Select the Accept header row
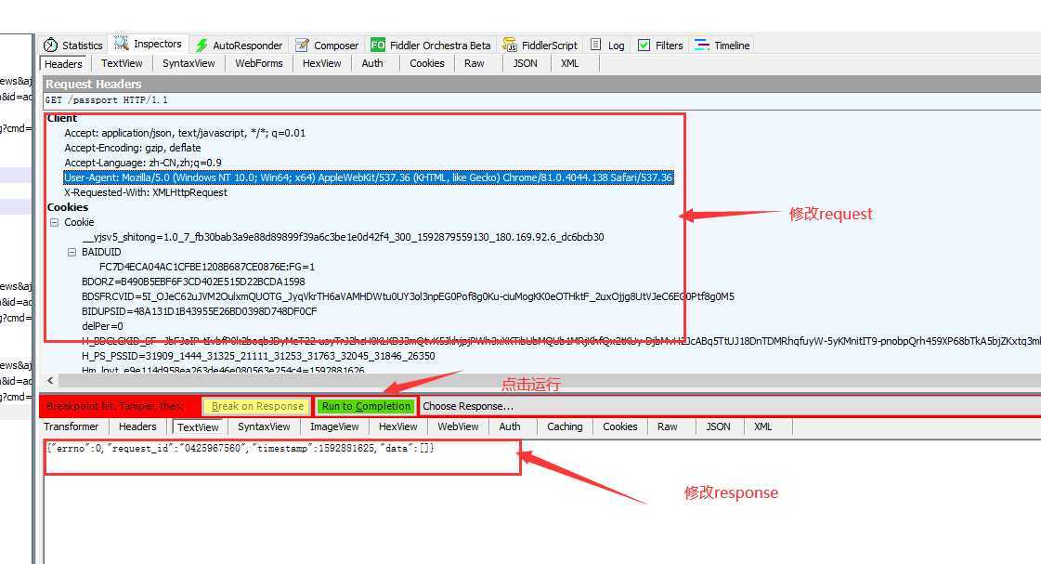 tap(185, 133)
